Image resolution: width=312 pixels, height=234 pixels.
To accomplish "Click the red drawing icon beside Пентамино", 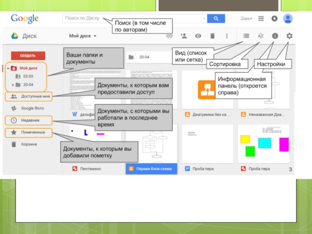I will (x=75, y=168).
